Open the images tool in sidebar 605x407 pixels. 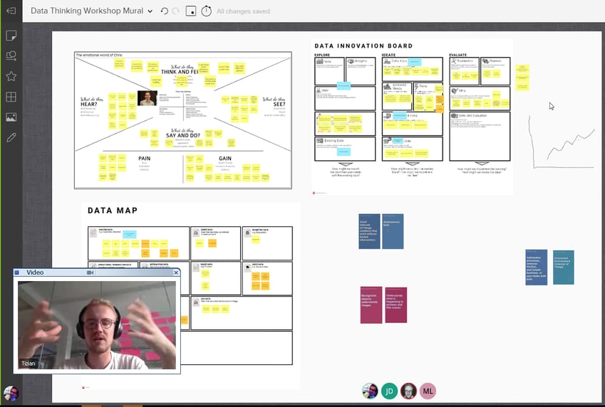point(11,117)
